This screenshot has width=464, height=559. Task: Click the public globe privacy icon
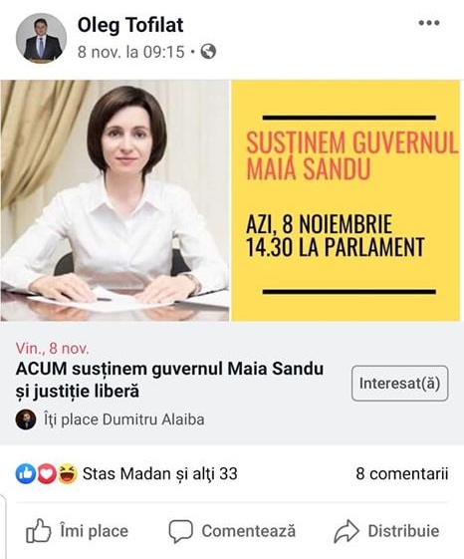coord(208,52)
